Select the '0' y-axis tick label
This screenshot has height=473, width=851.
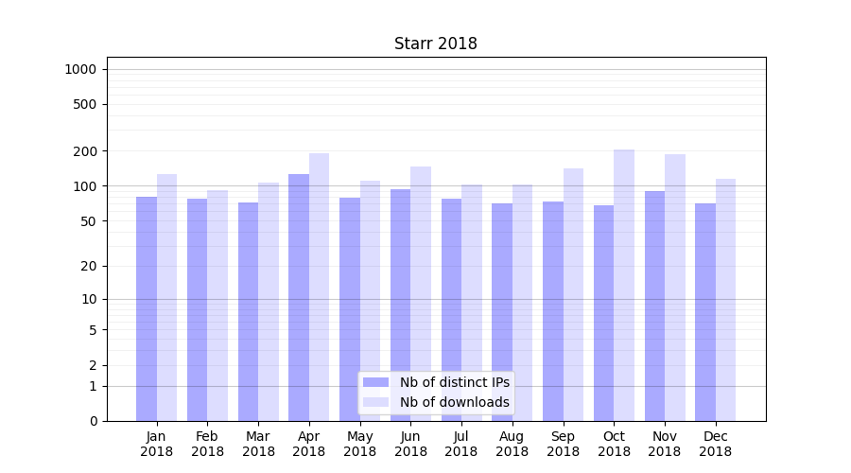coord(93,421)
